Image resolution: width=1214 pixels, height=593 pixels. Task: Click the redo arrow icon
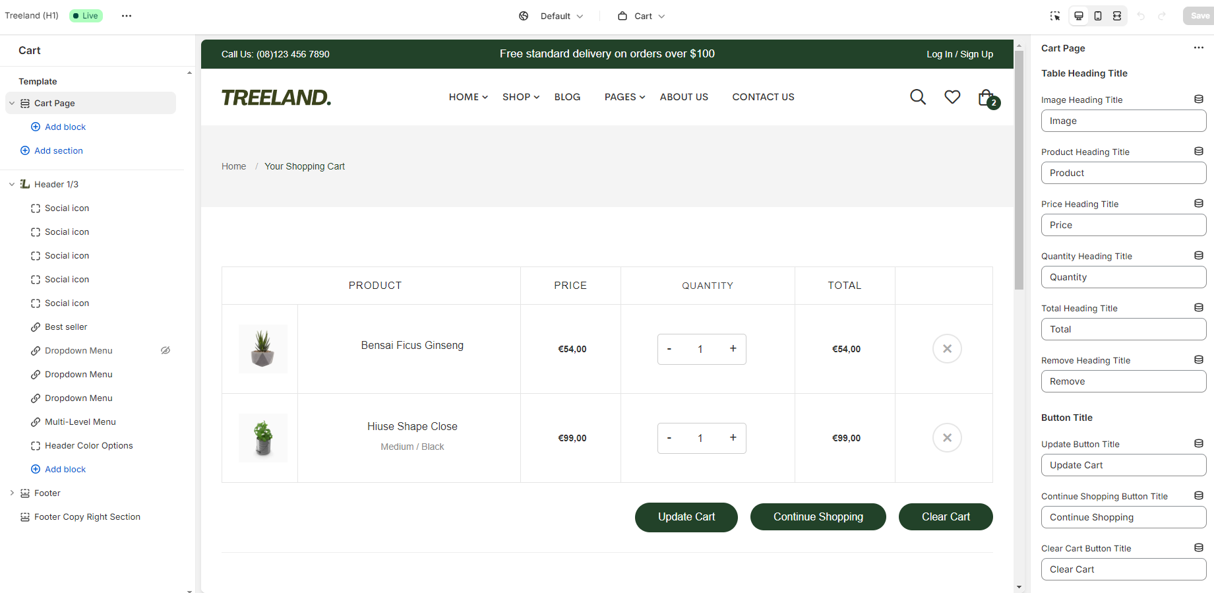tap(1162, 16)
